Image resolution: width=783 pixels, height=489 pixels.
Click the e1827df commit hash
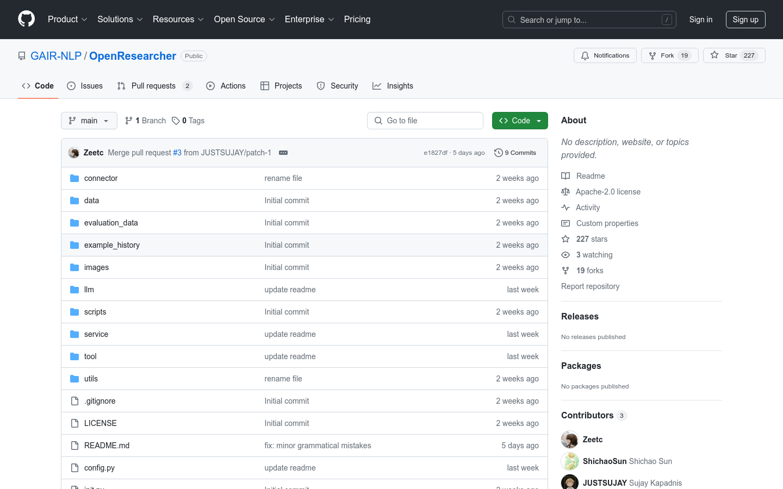(436, 153)
